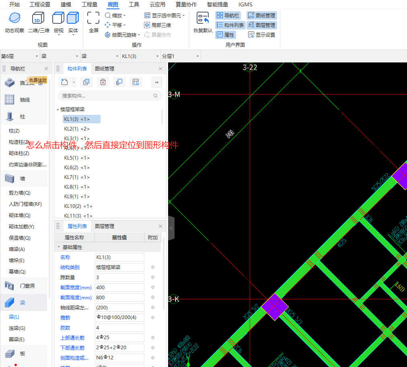Toggle 附加 circle for 上部通长筋 row

(x=153, y=338)
